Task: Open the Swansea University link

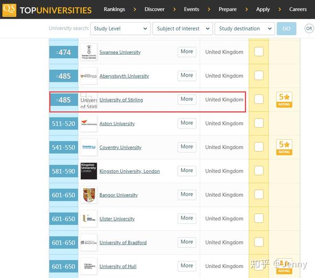Action: click(x=120, y=52)
